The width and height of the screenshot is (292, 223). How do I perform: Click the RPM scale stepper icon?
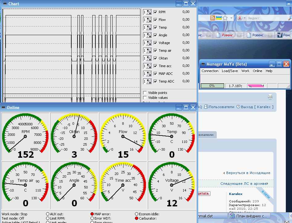click(x=147, y=12)
